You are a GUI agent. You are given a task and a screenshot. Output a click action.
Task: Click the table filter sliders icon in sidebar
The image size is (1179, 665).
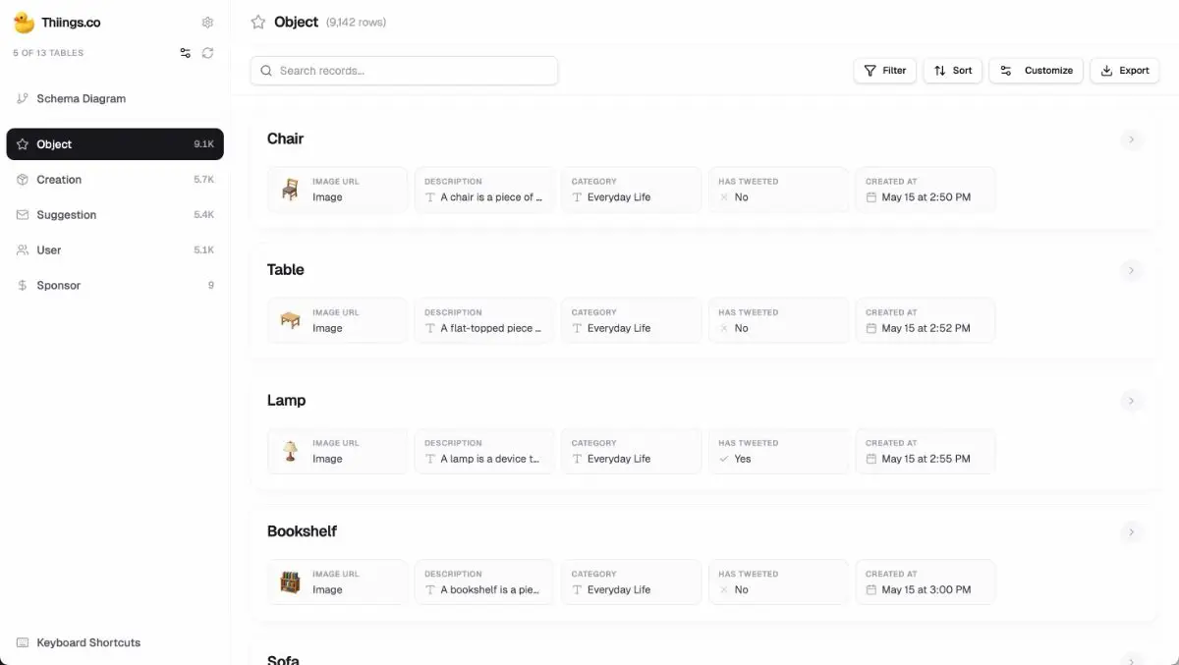pos(185,53)
